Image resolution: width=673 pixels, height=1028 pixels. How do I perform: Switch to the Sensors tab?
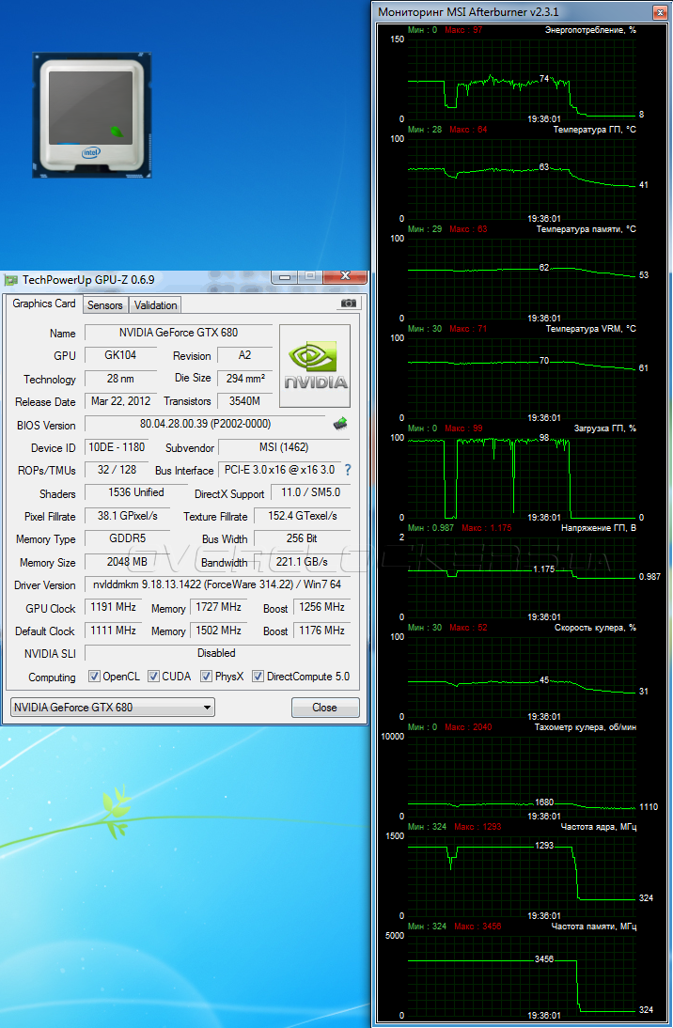104,305
